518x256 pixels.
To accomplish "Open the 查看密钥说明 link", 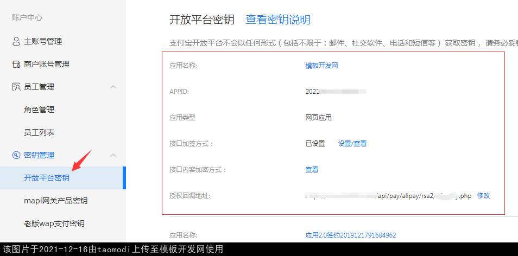I will point(278,20).
